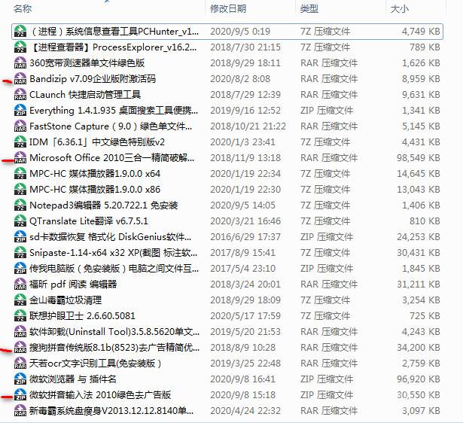The image size is (463, 423).
Task: Click the 7Z icon of IDM 6.36.1
Action: [x=20, y=142]
